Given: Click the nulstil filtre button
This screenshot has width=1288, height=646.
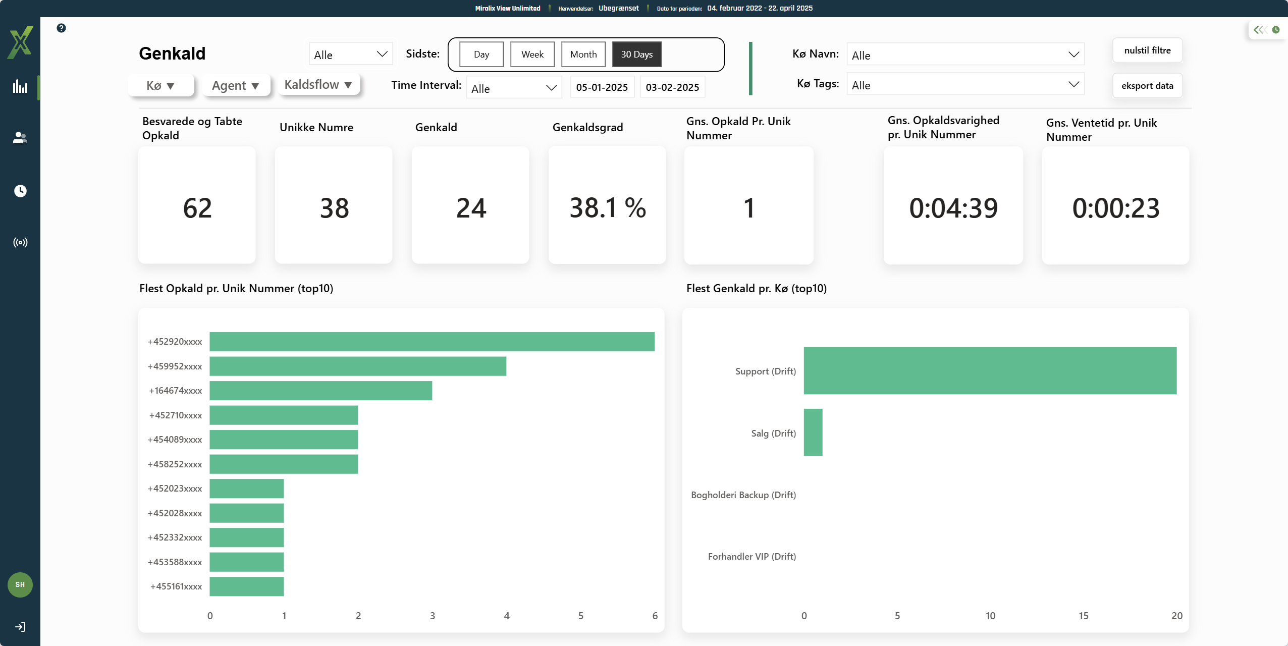Looking at the screenshot, I should [1147, 50].
